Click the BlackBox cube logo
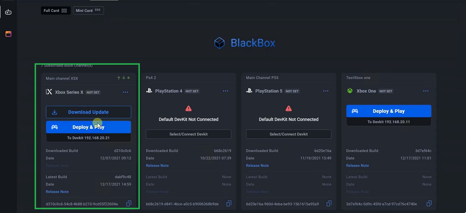This screenshot has width=466, height=213. [219, 43]
